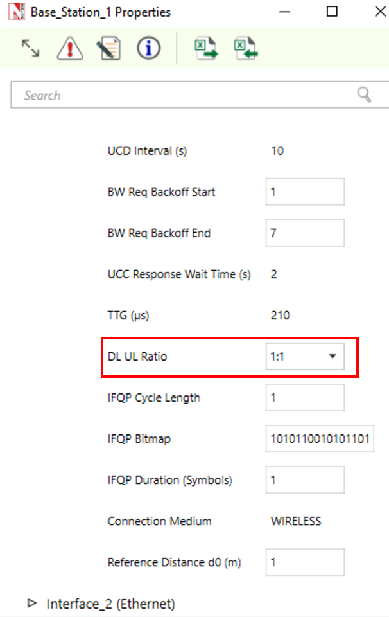Click the Reference Distance d0 field
389x617 pixels.
click(305, 562)
